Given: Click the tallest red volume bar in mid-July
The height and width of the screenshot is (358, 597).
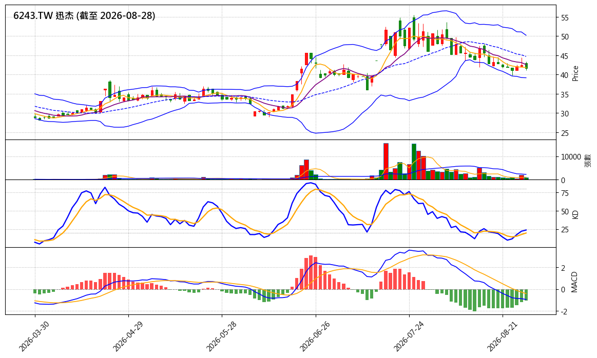Looking at the screenshot, I should click(x=386, y=162).
